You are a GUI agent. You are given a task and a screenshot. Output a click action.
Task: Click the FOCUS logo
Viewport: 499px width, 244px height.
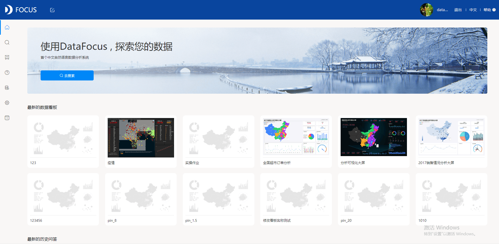pos(21,10)
